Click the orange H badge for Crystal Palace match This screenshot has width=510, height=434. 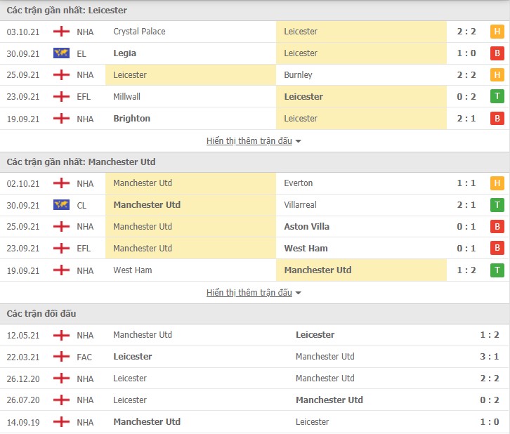coord(497,32)
